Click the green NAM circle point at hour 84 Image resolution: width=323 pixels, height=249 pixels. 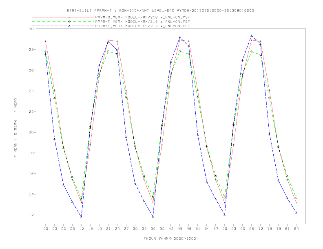click(x=296, y=198)
